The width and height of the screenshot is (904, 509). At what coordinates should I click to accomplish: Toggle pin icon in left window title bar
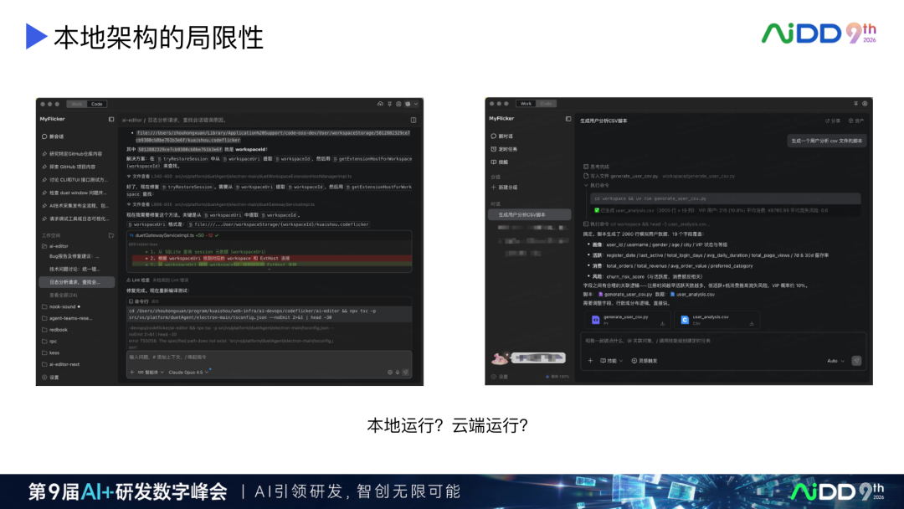[390, 104]
